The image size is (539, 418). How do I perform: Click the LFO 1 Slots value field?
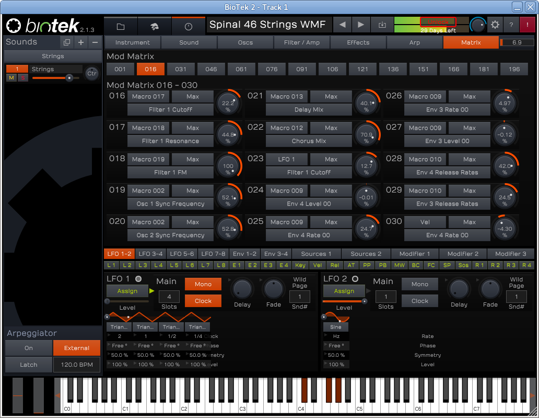tap(169, 297)
